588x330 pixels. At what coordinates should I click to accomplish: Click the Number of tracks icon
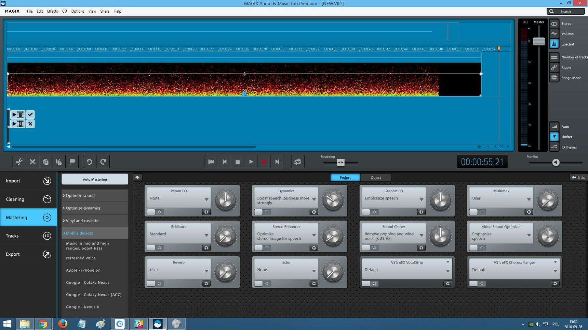pos(554,57)
